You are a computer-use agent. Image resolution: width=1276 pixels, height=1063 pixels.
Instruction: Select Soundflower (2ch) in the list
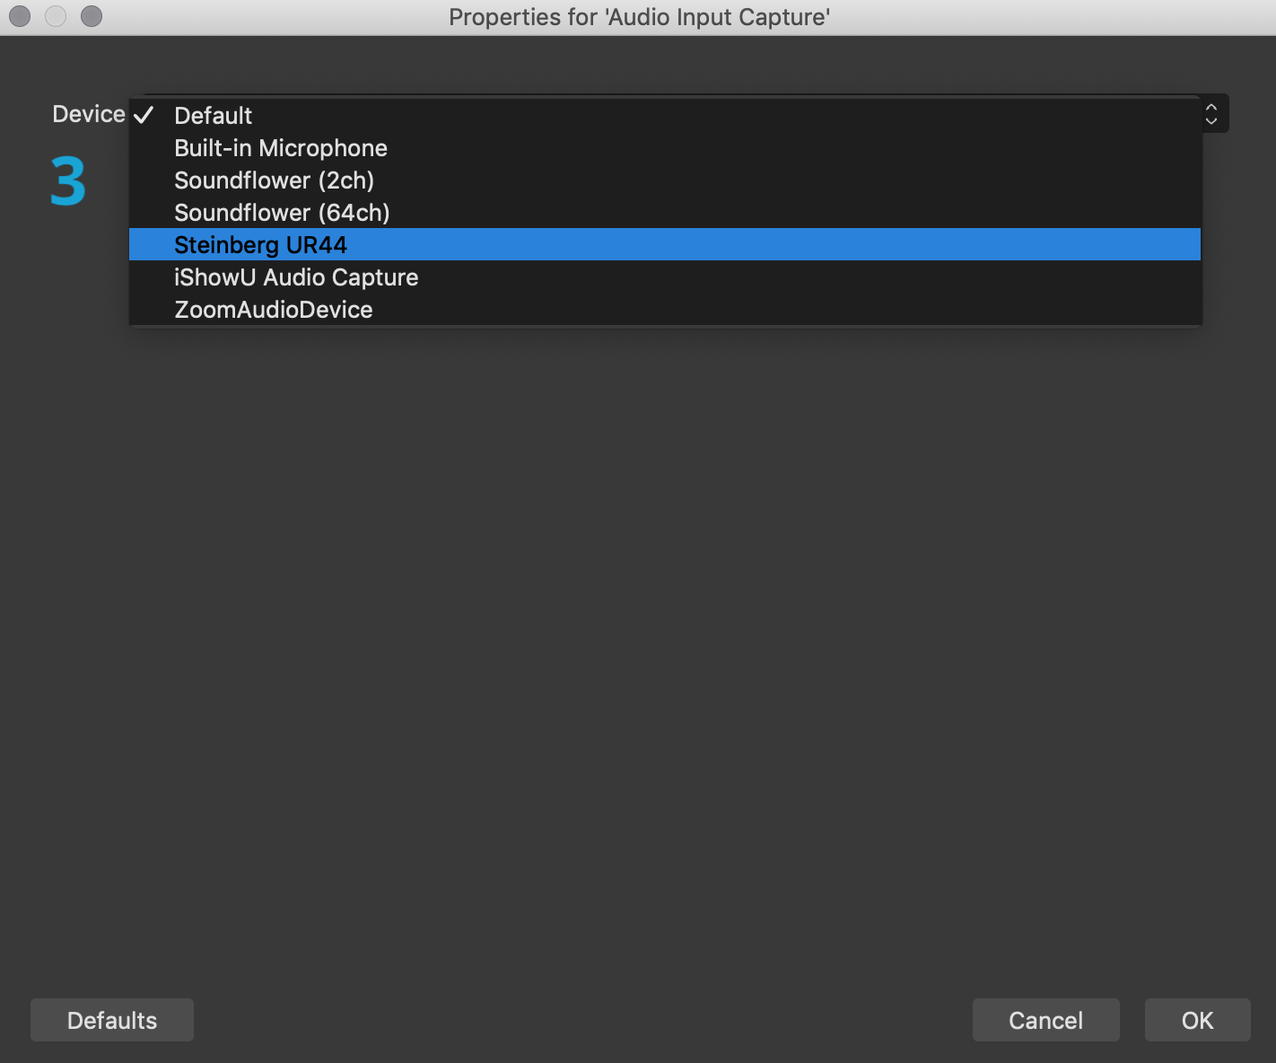click(x=274, y=180)
